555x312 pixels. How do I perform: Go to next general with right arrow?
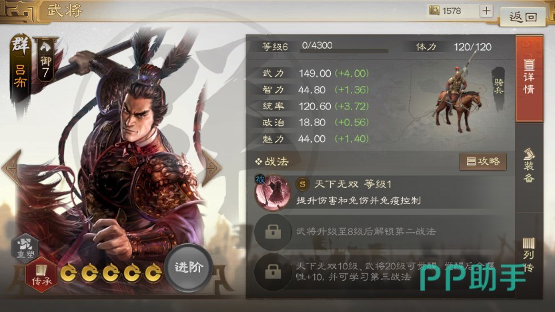[x=211, y=168]
